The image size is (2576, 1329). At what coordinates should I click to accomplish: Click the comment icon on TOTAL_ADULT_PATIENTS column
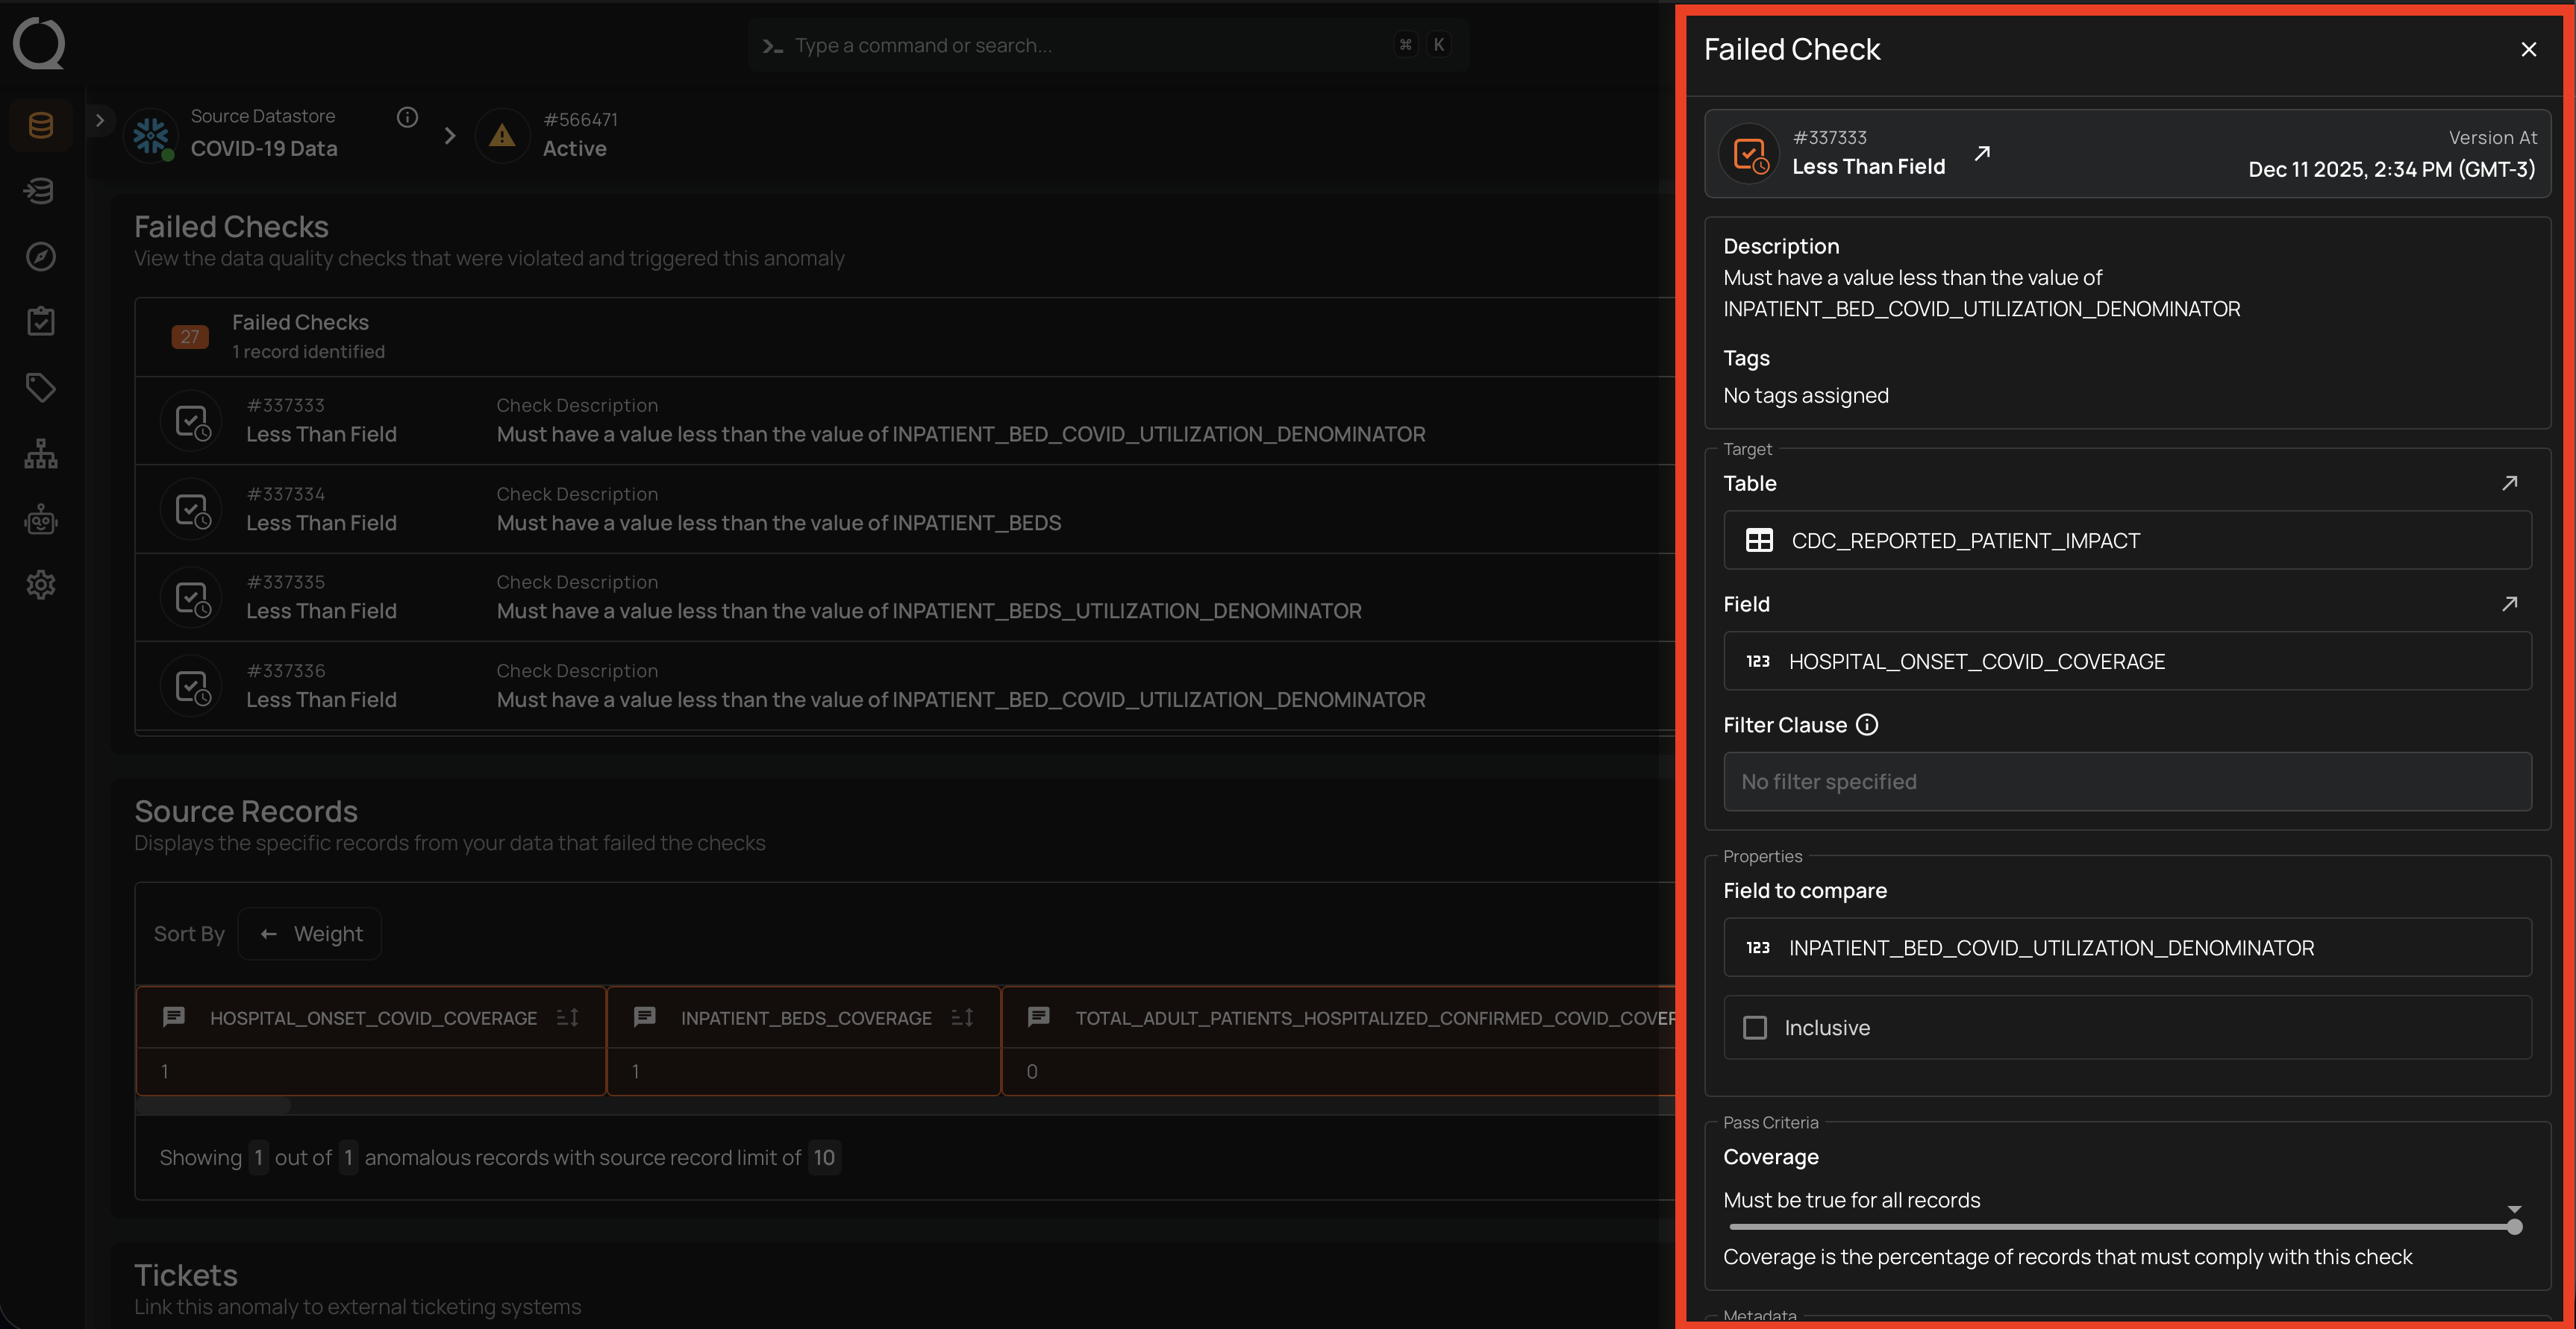click(1039, 1017)
